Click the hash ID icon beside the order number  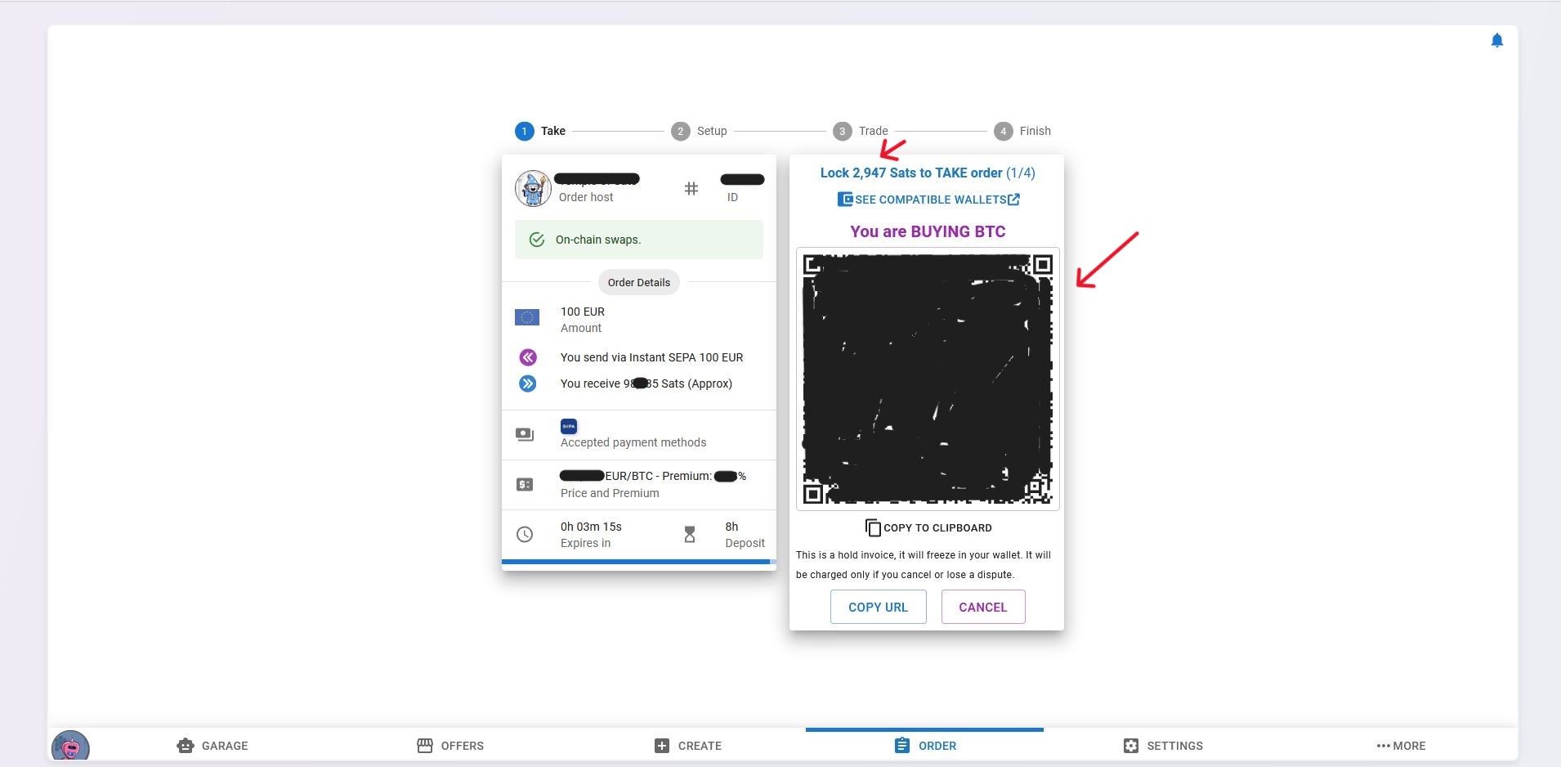point(691,188)
